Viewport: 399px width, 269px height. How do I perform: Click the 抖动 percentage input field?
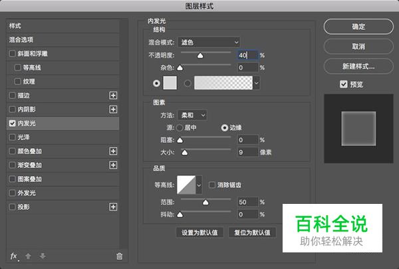(248, 215)
